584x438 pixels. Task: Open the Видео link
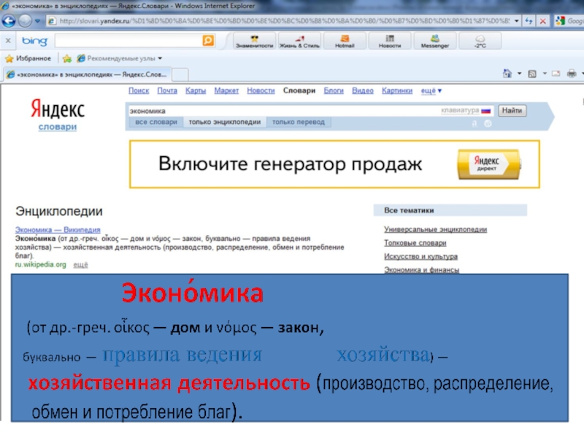coord(363,91)
